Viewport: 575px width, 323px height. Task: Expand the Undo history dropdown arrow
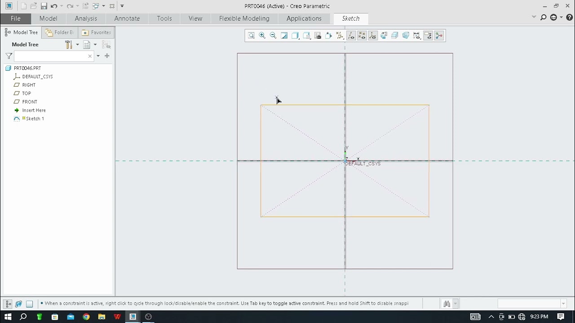pos(62,6)
